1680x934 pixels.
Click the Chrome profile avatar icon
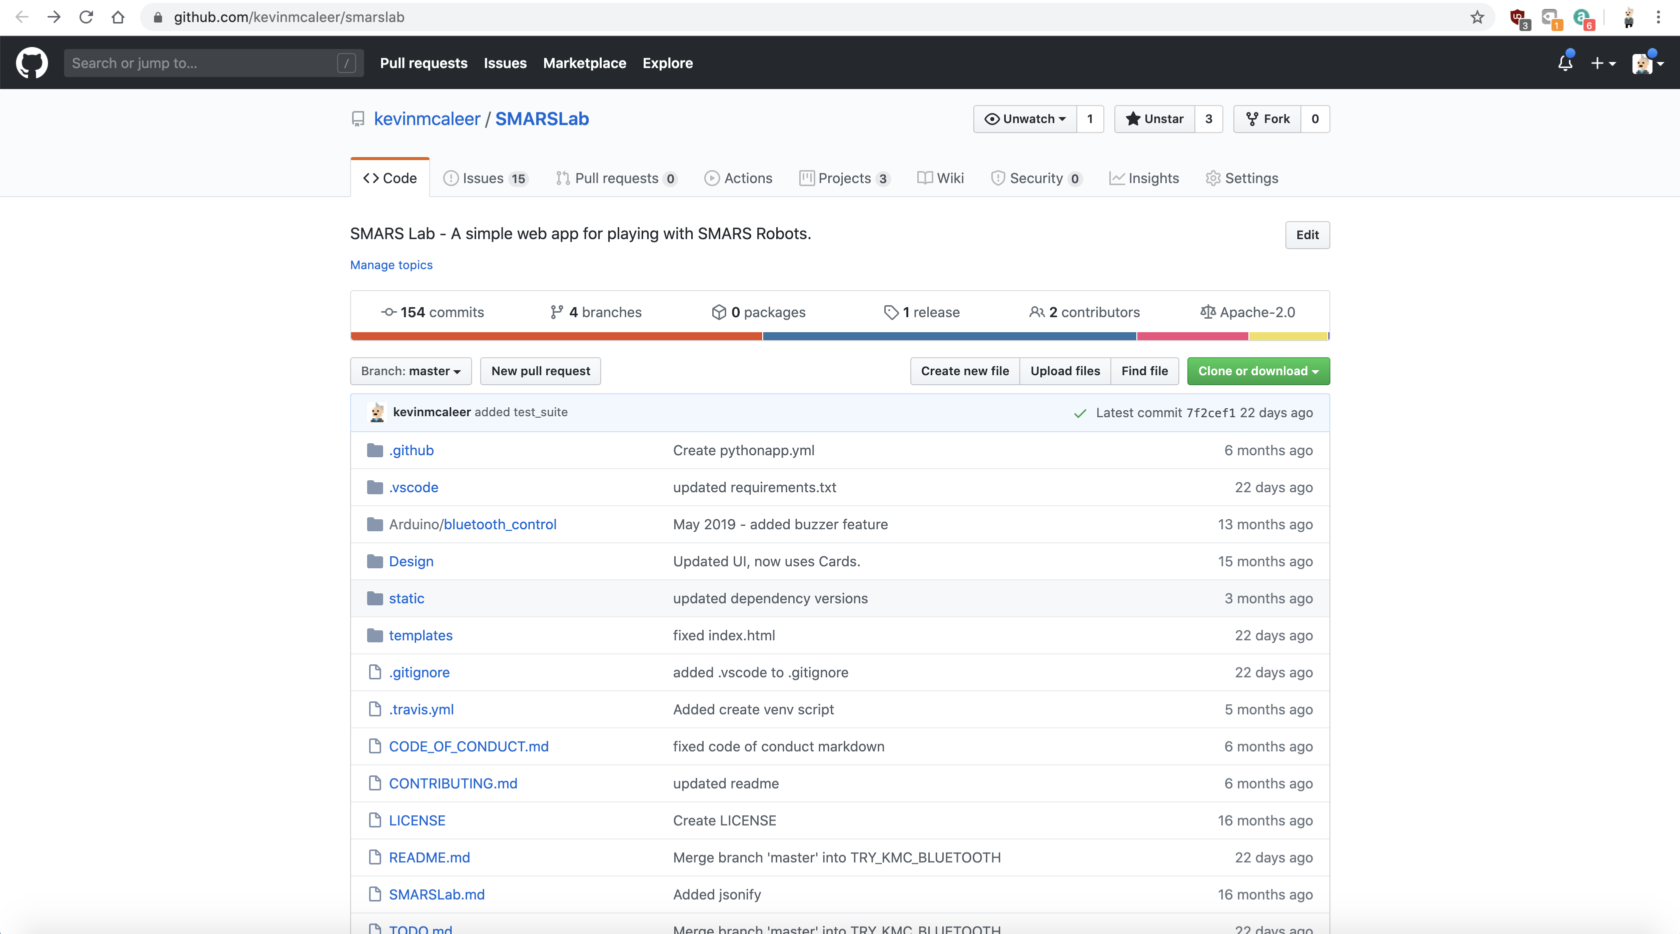1628,18
